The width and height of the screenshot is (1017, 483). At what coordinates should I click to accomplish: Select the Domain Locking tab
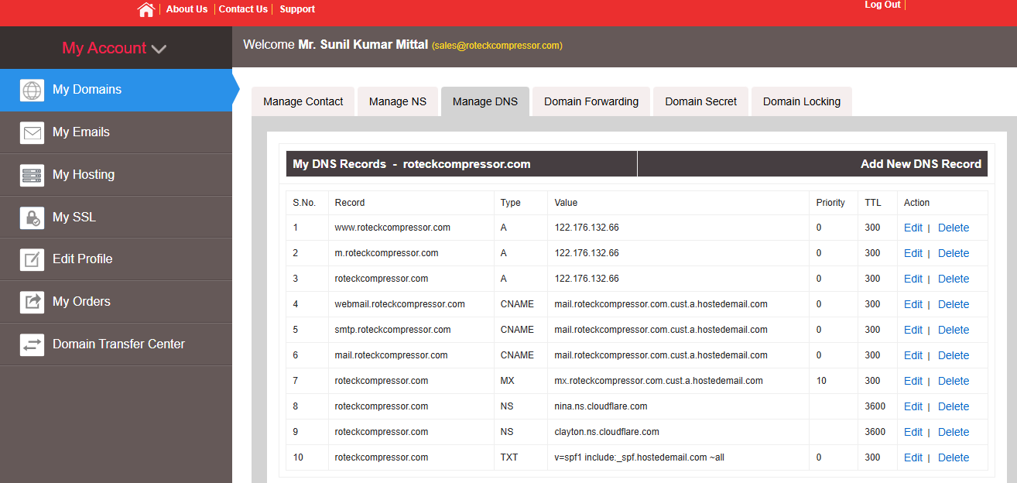click(x=801, y=101)
